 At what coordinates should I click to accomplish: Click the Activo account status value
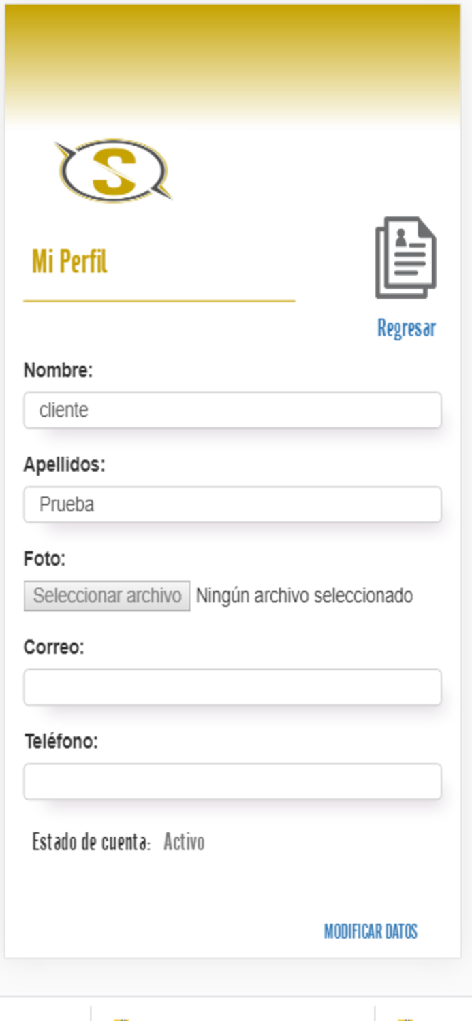pyautogui.click(x=184, y=843)
